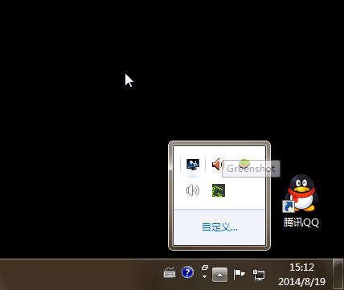Click the language bar restore icon
344x290 pixels.
(x=205, y=268)
